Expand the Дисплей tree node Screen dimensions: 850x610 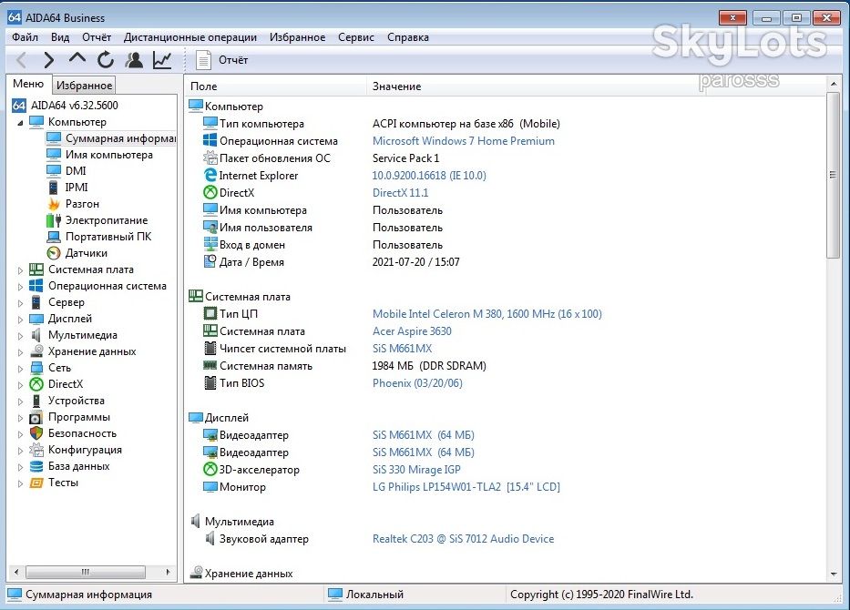point(20,319)
